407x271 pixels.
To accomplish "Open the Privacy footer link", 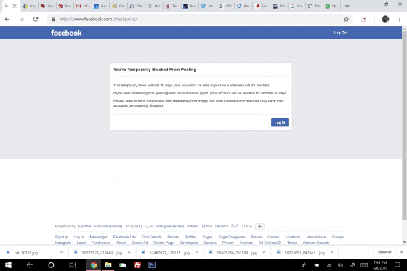I will pos(228,243).
